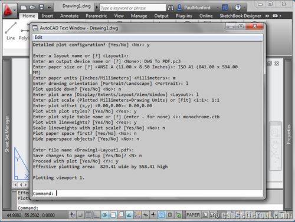Toggle Quick Properties in status bar
This screenshot has width=295, height=222.
coord(170,215)
